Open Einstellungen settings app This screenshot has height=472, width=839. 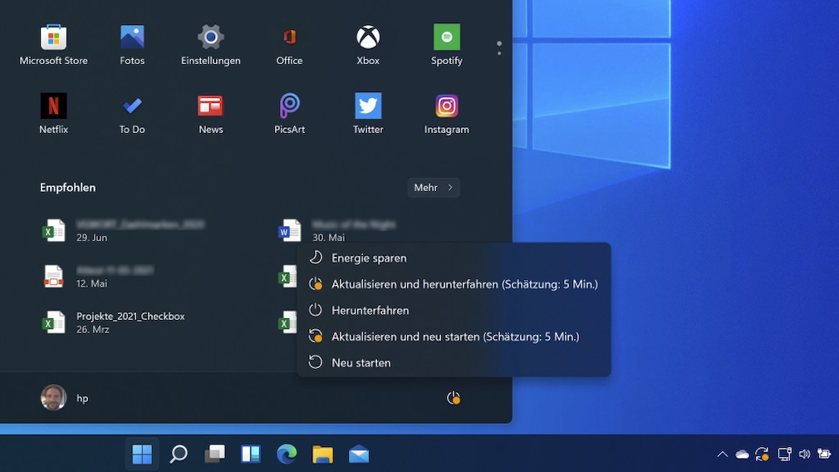[x=211, y=45]
